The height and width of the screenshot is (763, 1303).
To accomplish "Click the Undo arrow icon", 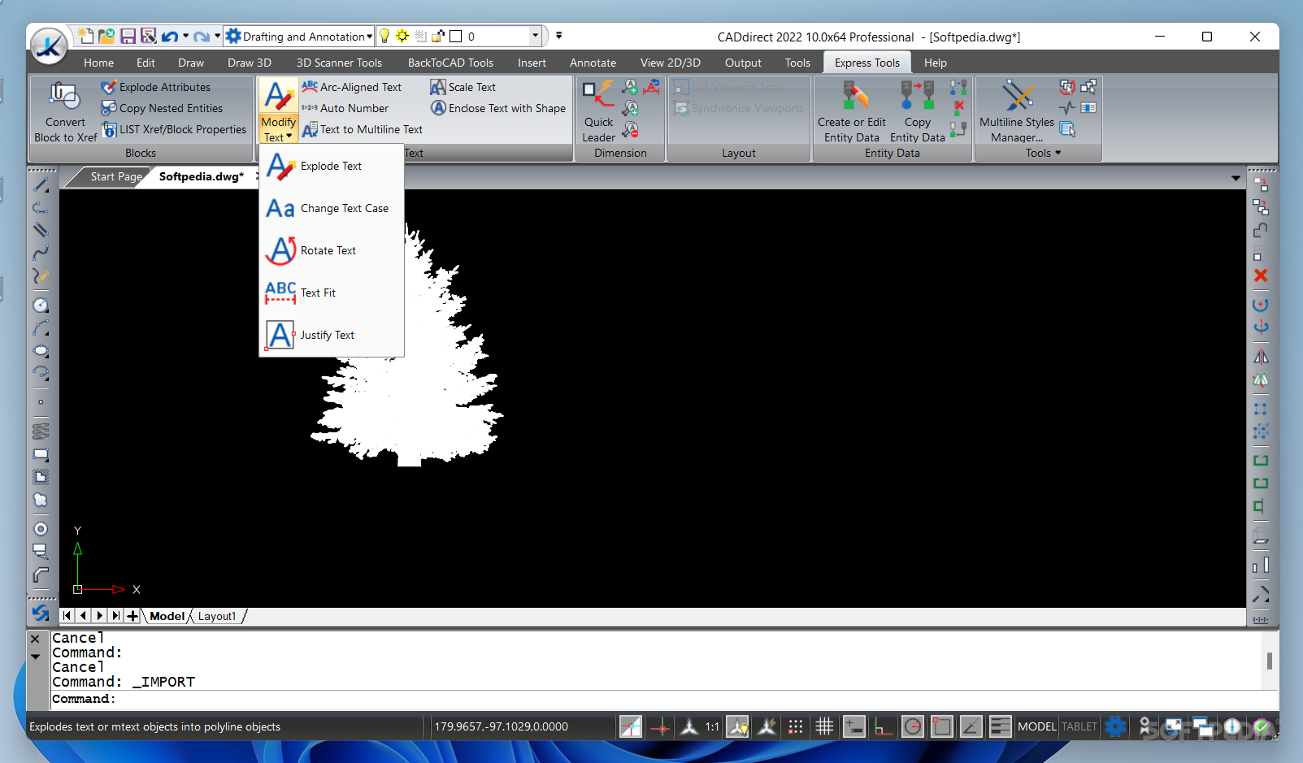I will click(x=169, y=36).
